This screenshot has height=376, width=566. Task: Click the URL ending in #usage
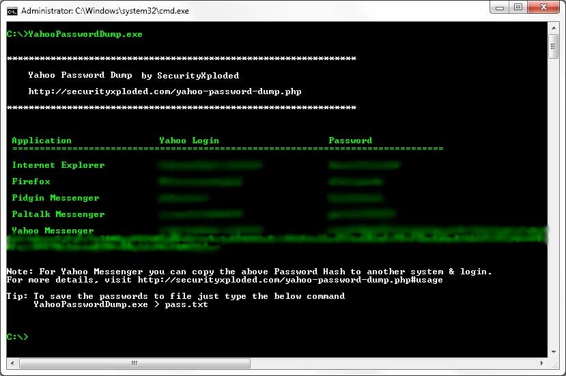pyautogui.click(x=290, y=280)
